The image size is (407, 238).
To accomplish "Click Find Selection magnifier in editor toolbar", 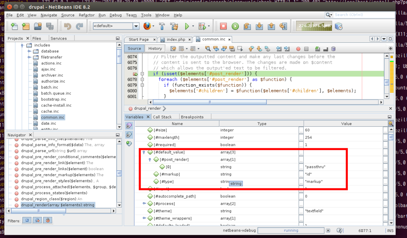I will click(207, 48).
